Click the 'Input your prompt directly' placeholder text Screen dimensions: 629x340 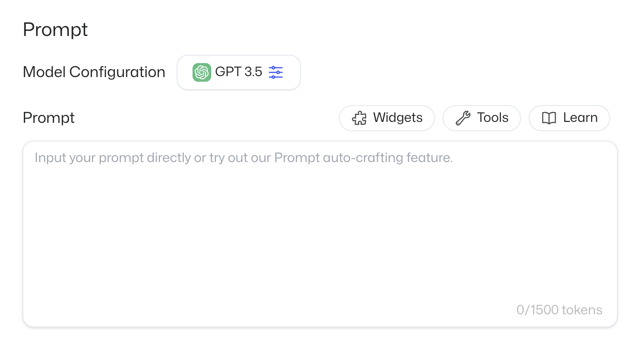(x=112, y=158)
